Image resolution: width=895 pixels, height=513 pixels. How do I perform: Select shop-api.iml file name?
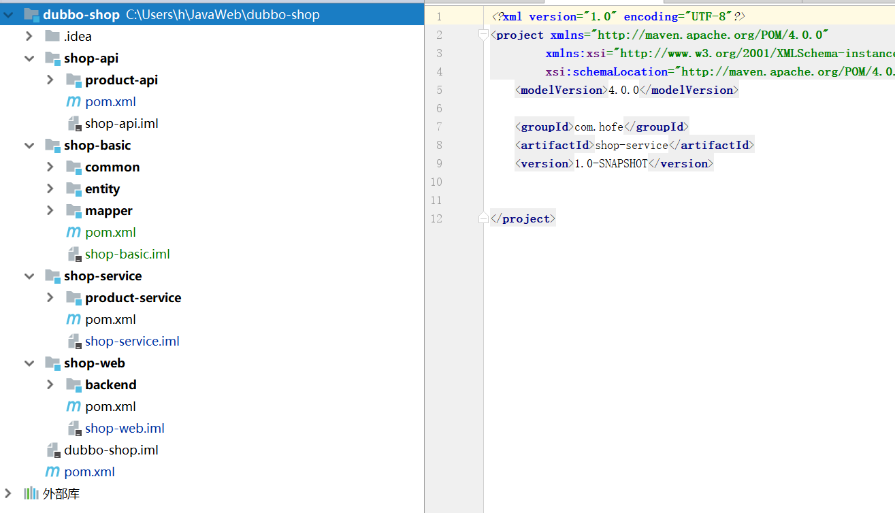[x=122, y=123]
